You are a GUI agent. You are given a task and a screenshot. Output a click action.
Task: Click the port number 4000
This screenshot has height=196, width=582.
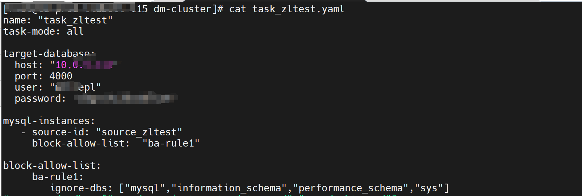61,76
